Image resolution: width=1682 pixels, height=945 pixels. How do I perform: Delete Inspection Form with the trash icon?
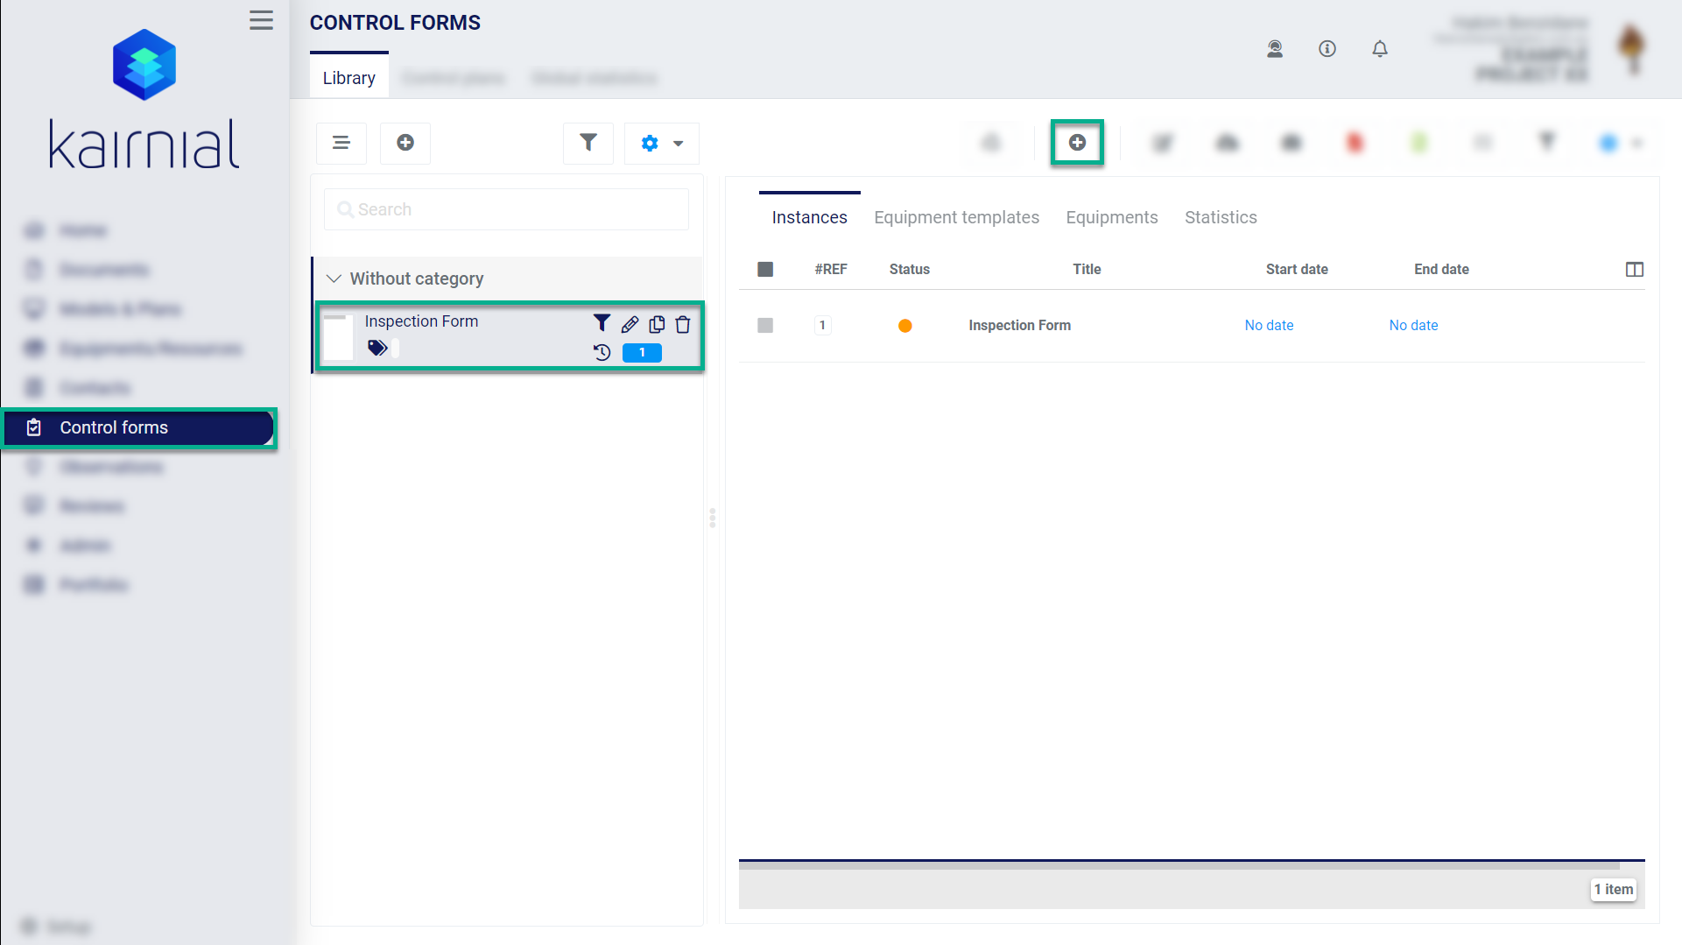pos(683,325)
